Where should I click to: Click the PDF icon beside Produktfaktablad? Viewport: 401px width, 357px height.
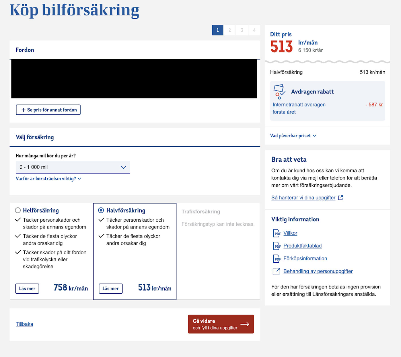tap(277, 246)
